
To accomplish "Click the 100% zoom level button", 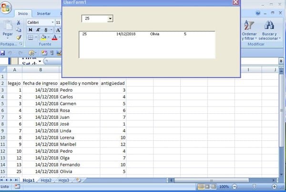I will (x=224, y=187).
